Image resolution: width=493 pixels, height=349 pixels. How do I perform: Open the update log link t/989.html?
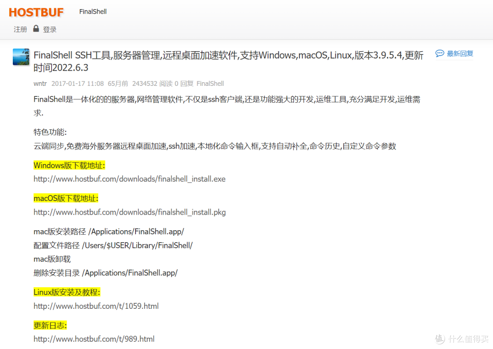pyautogui.click(x=94, y=338)
